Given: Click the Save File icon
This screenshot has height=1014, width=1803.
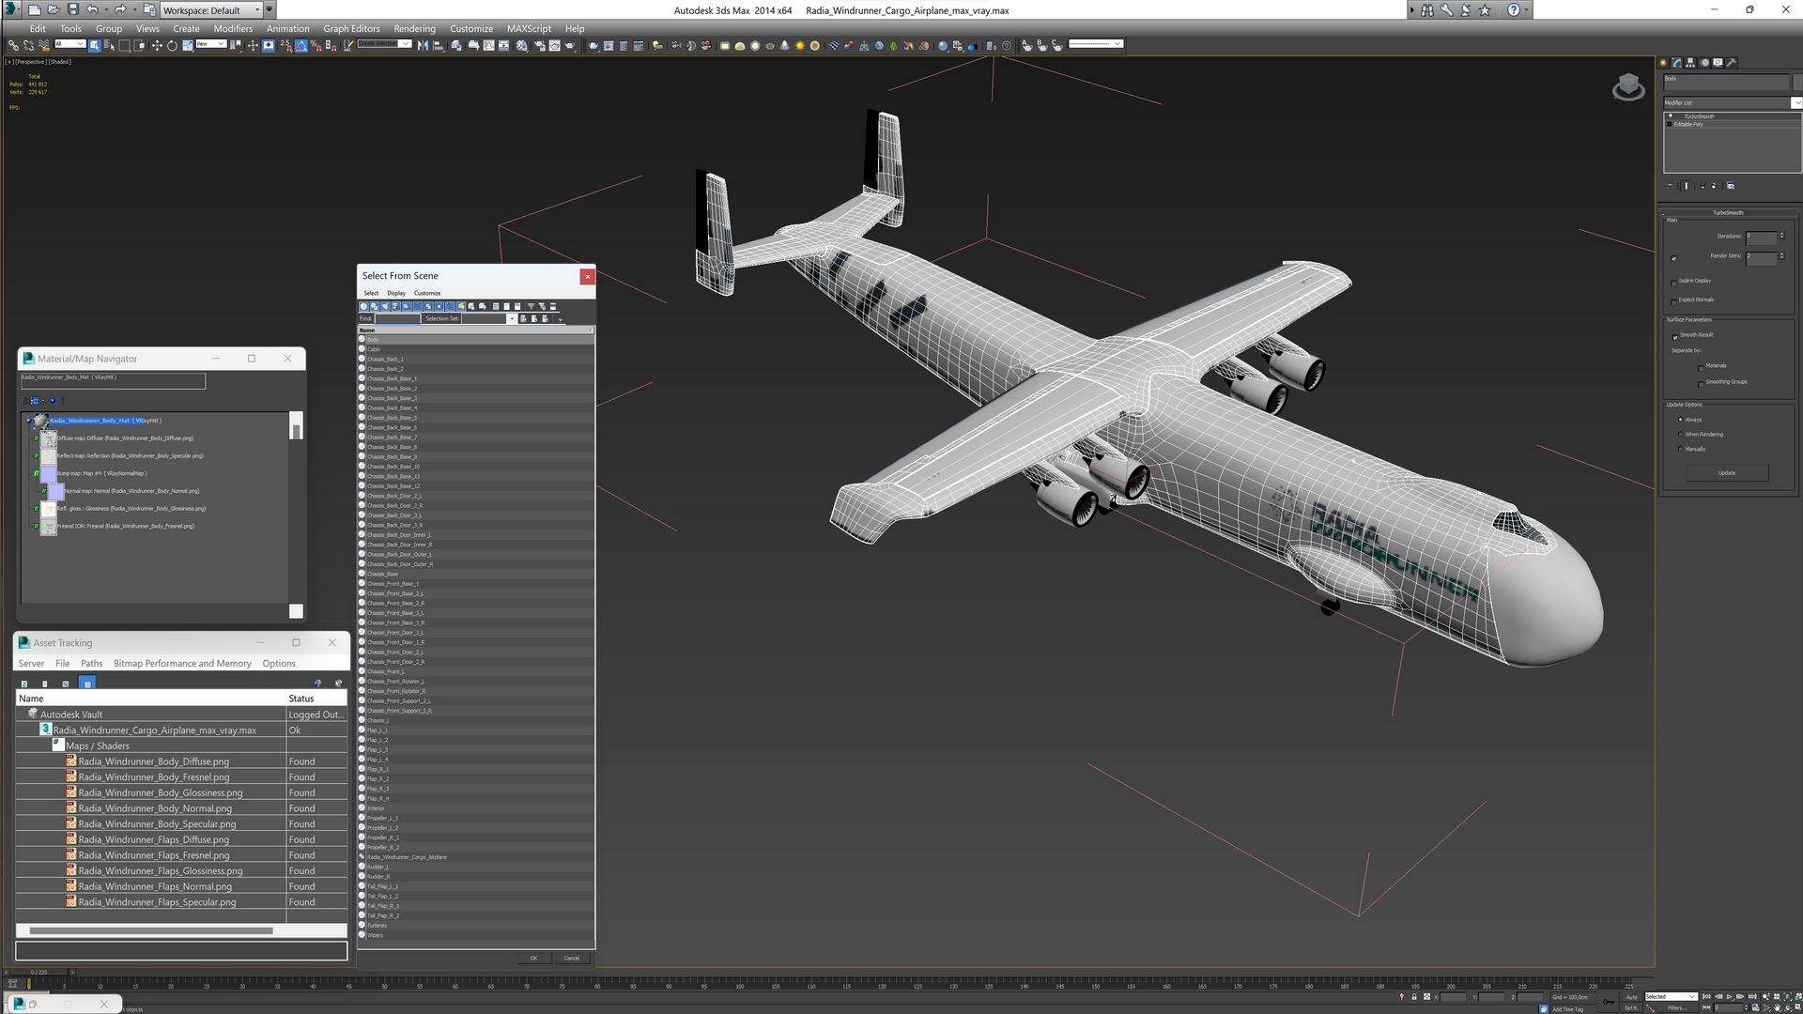Looking at the screenshot, I should pyautogui.click(x=72, y=9).
